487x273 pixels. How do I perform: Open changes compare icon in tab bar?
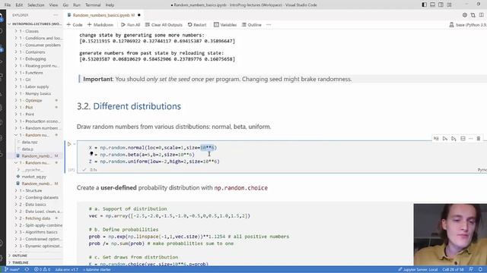pos(473,15)
